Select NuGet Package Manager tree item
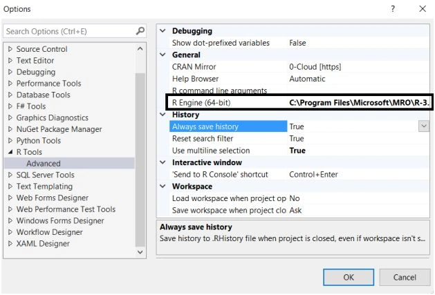Screen dimensions: 435x295 pos(59,129)
